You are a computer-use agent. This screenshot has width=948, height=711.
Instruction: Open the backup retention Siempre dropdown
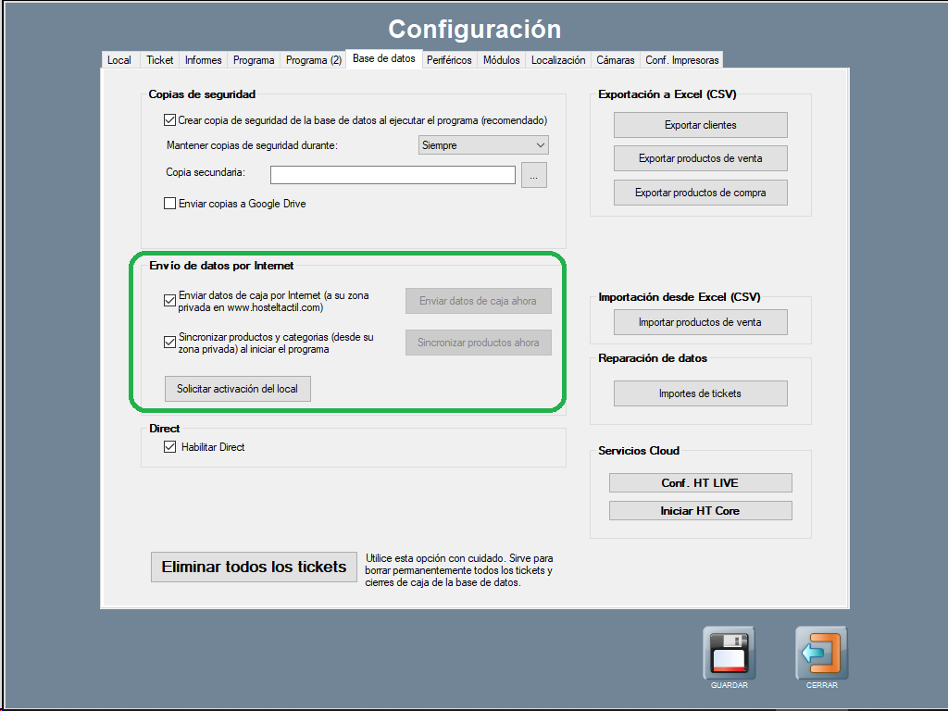pyautogui.click(x=484, y=145)
